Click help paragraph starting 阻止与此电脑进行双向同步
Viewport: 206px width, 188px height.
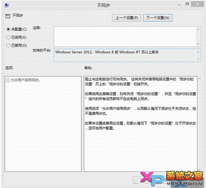tap(139, 82)
